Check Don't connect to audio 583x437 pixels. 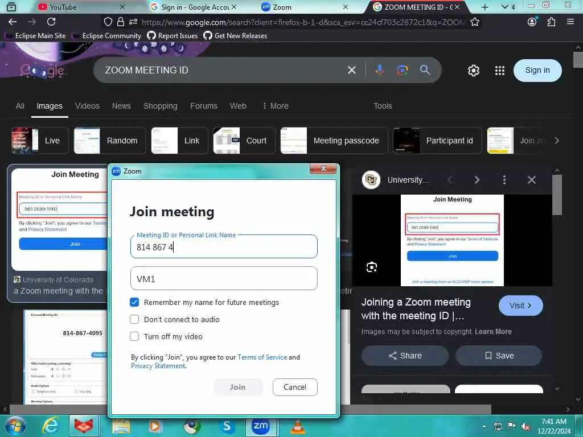point(134,319)
